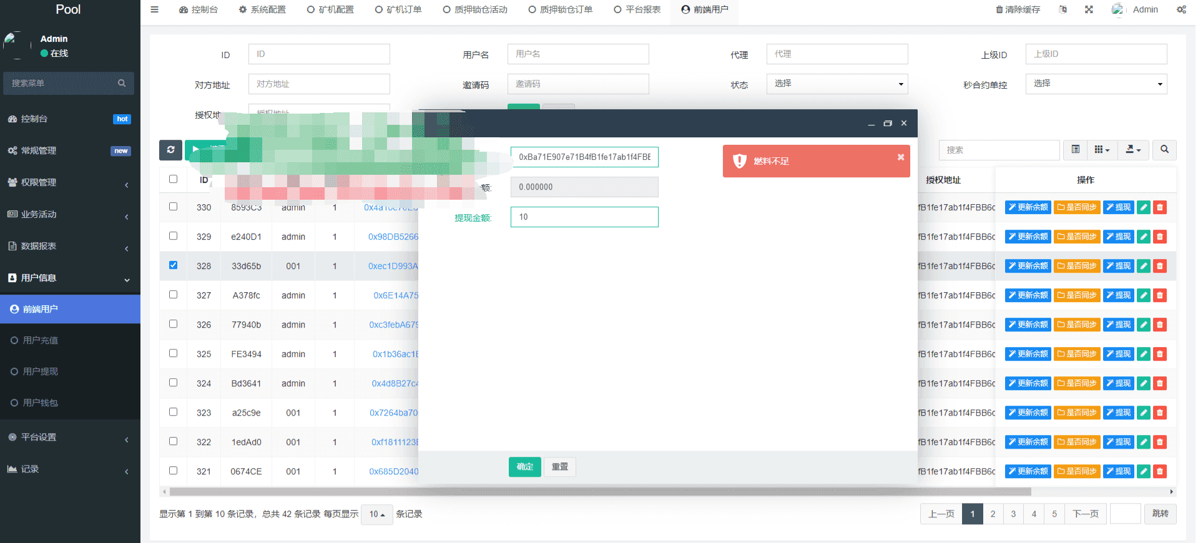The image size is (1198, 543).
Task: Toggle the select-all checkbox in table header
Action: point(174,179)
